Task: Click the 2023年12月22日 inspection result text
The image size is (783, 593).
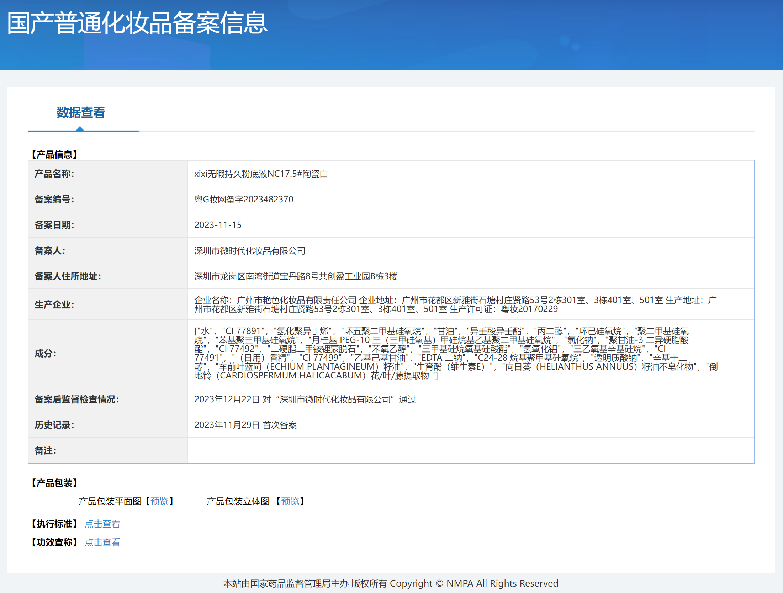Action: (x=305, y=399)
